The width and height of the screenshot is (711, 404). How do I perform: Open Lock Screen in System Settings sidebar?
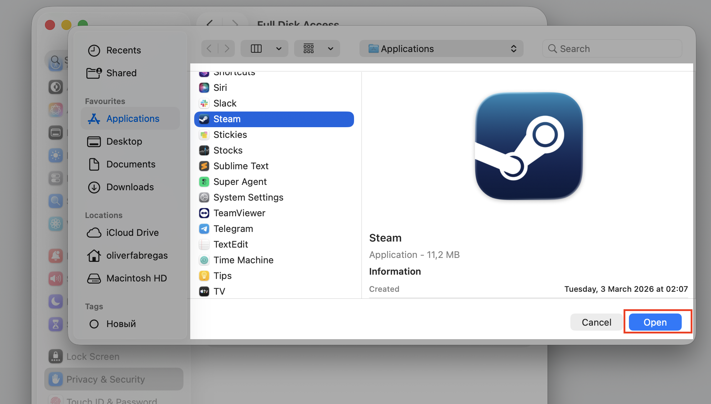click(x=114, y=356)
